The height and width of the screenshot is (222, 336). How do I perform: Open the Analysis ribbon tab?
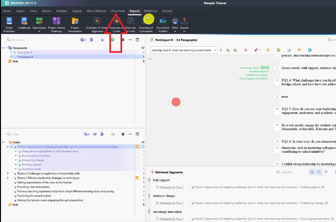tap(77, 11)
